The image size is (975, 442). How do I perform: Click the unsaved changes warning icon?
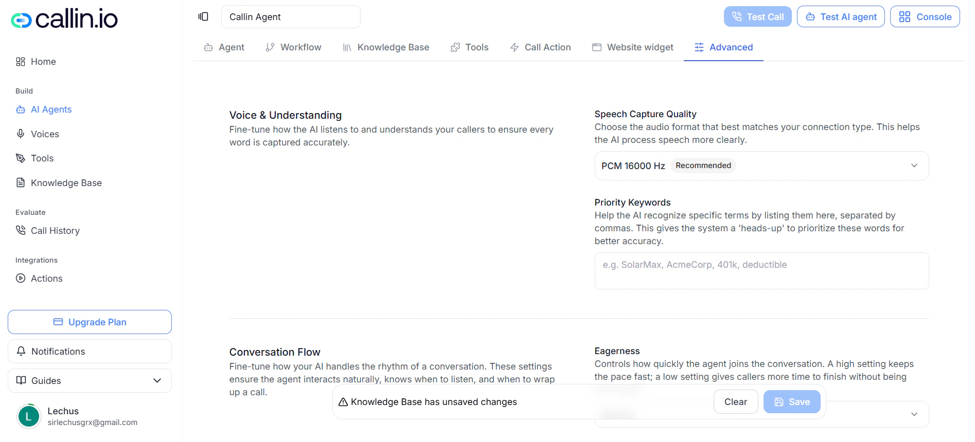(x=343, y=402)
